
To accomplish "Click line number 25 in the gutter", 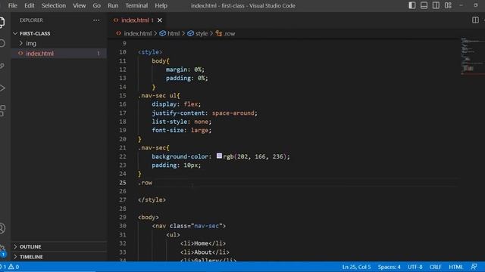I will pyautogui.click(x=123, y=183).
